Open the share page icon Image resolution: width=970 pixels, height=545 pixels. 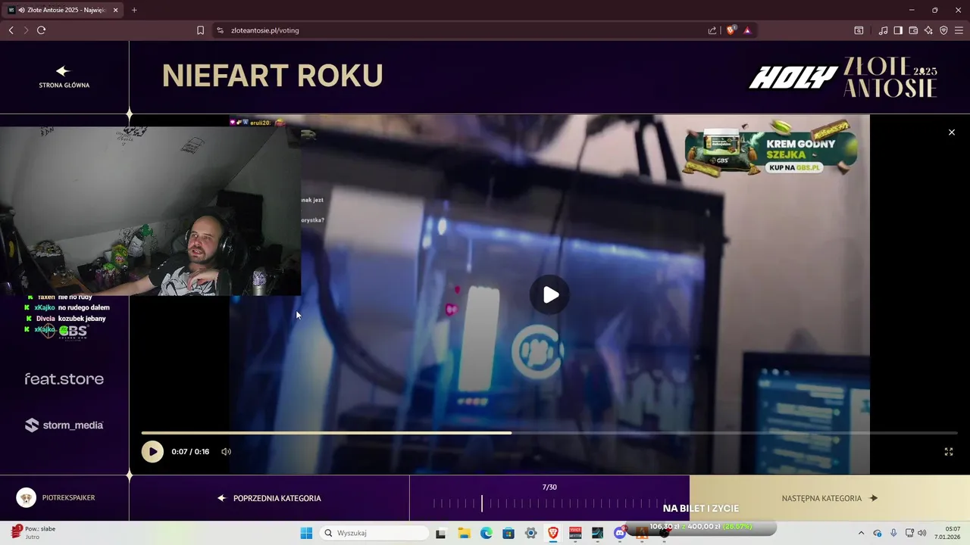pos(712,30)
